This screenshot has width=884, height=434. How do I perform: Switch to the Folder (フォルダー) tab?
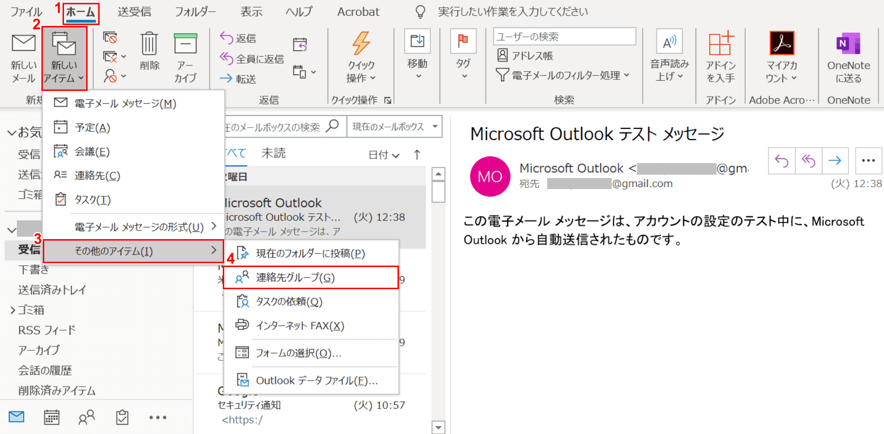click(195, 12)
